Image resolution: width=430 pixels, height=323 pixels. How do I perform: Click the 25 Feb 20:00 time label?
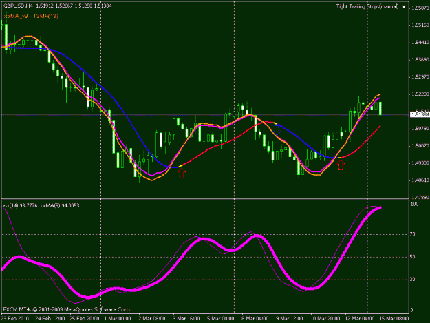pos(84,318)
